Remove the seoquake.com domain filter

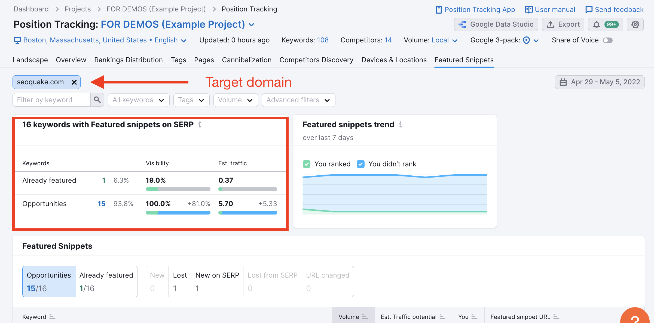click(74, 82)
